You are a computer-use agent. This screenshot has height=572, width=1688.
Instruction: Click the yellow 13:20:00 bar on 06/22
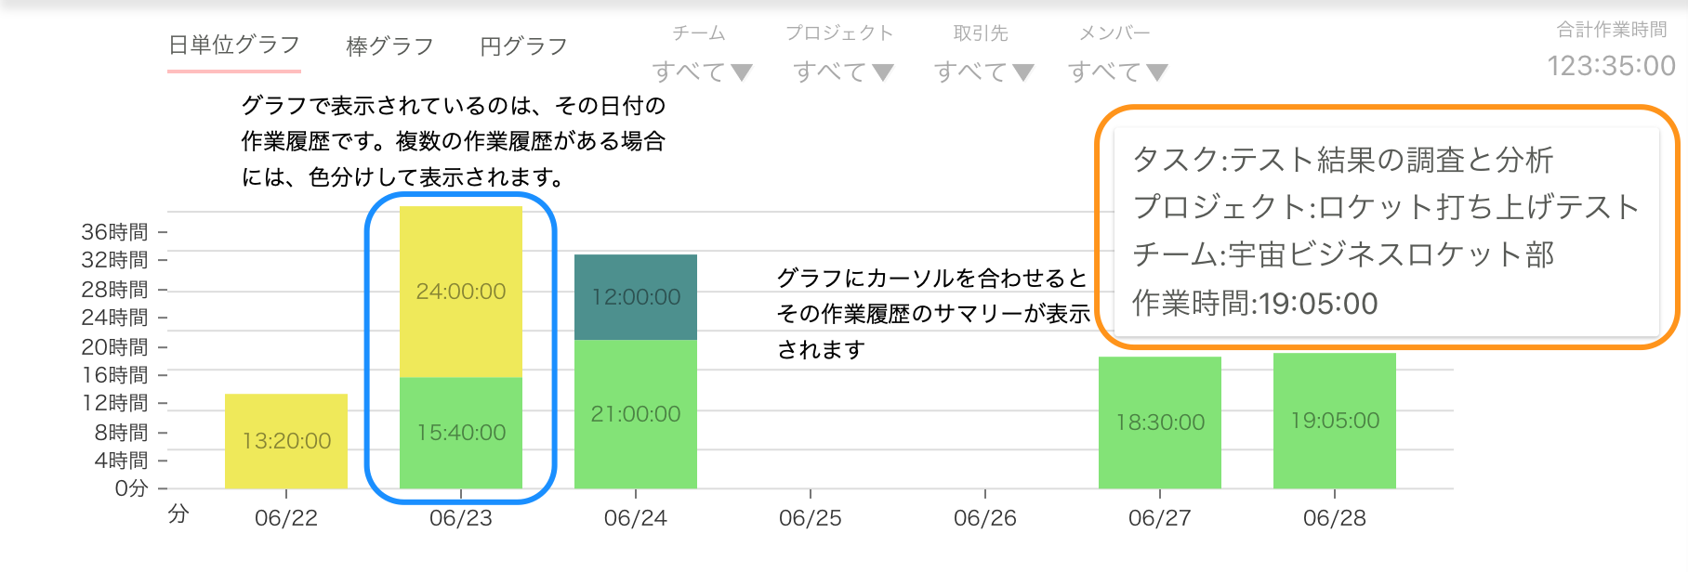[x=286, y=441]
